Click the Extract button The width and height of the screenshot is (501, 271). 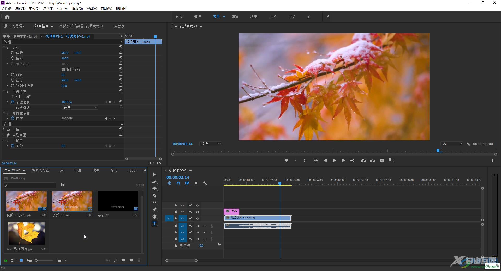tap(373, 161)
